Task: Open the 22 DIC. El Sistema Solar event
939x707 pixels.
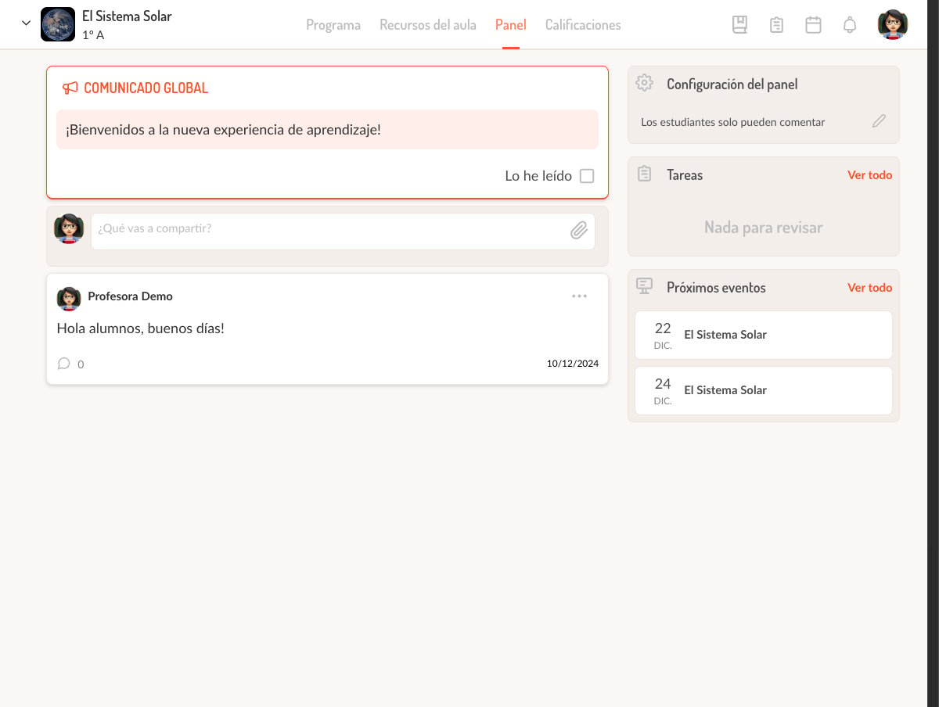Action: coord(764,335)
